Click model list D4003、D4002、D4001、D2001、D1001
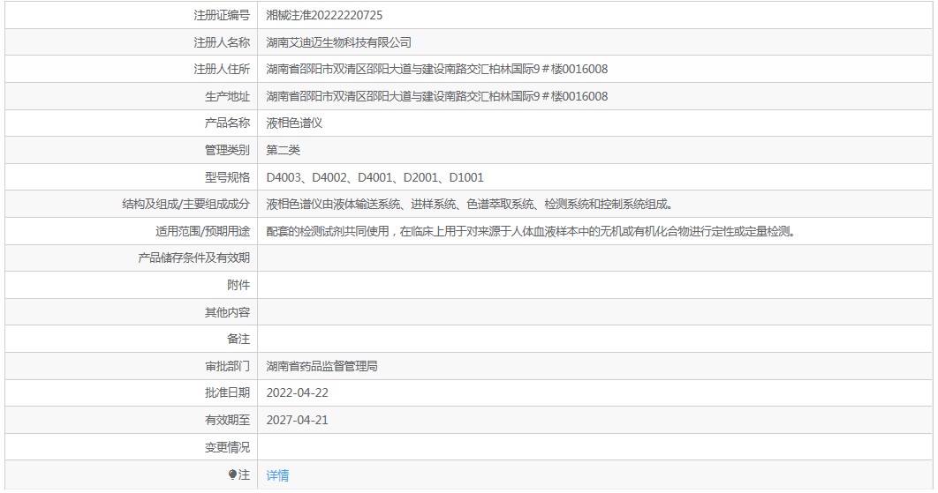 [x=374, y=177]
